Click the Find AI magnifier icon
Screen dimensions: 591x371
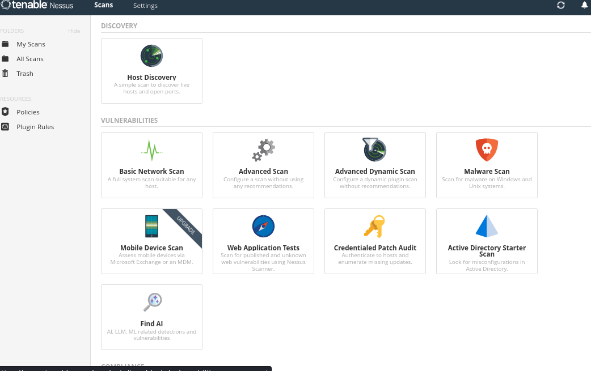coord(152,302)
